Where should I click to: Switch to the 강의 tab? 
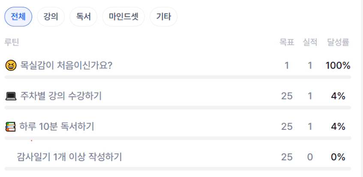tap(51, 17)
